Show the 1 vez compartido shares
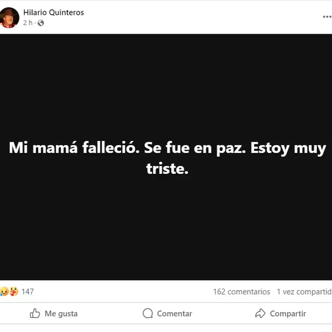332x332 pixels. (304, 292)
